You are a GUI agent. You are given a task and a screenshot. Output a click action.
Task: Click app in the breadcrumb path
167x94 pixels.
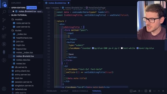[x=48, y=8]
